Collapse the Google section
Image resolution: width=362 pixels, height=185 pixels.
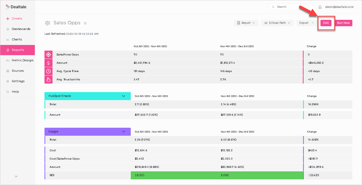[x=124, y=132]
